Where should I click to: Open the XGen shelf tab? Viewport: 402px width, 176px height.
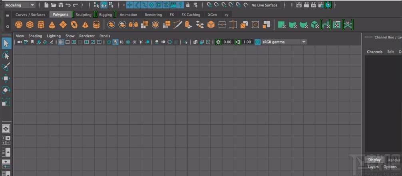coord(212,15)
